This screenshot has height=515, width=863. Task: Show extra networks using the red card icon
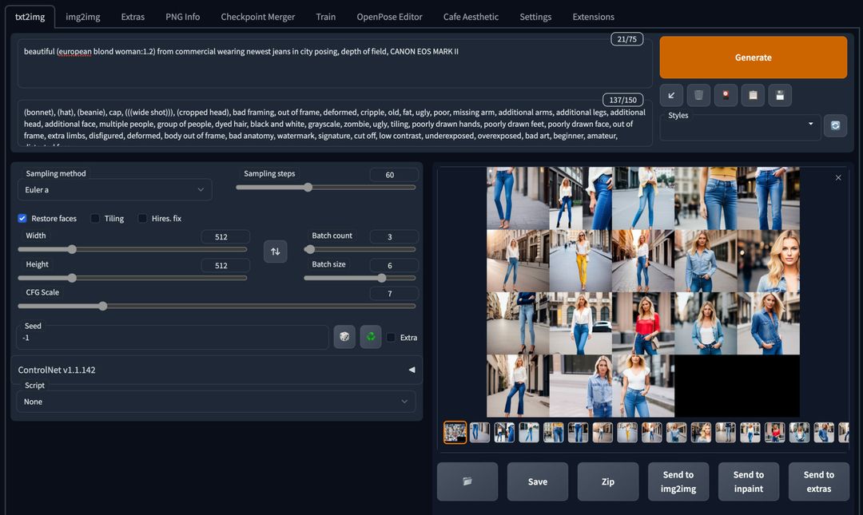click(x=726, y=95)
